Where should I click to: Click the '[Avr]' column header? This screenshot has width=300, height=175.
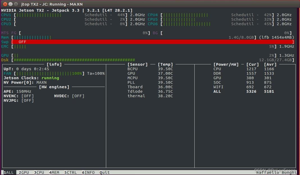[x=270, y=64]
